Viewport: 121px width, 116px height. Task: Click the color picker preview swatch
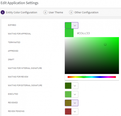[69, 33]
